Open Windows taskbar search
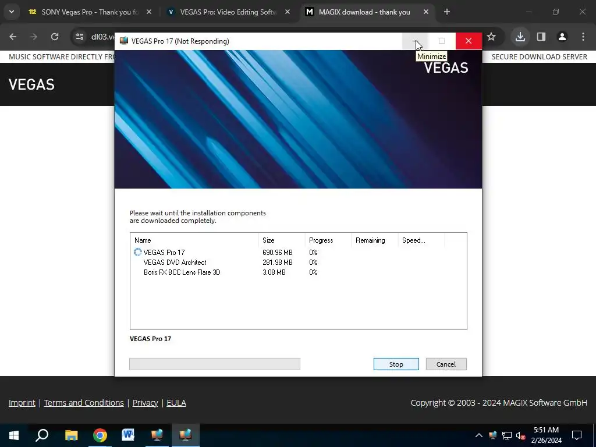The width and height of the screenshot is (596, 447). coord(42,435)
